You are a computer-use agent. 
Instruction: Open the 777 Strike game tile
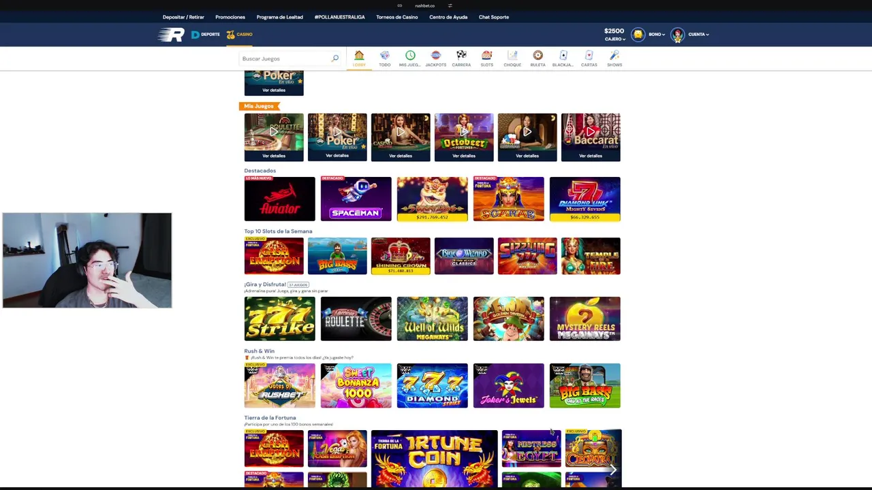pos(280,318)
